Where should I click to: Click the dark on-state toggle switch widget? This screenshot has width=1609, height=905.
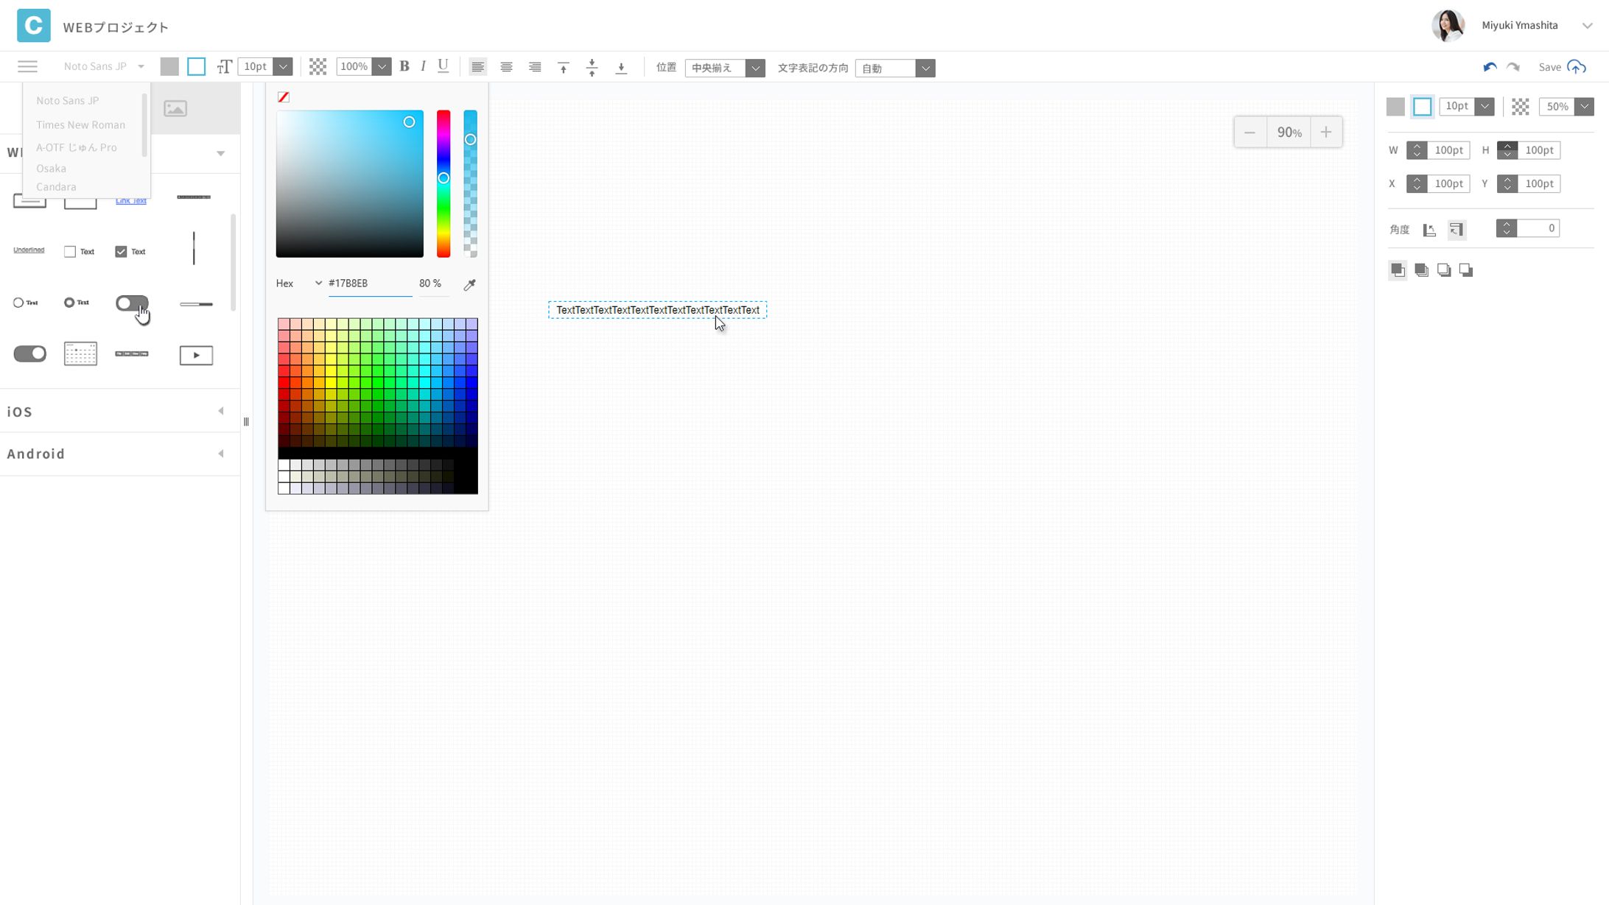coord(30,354)
